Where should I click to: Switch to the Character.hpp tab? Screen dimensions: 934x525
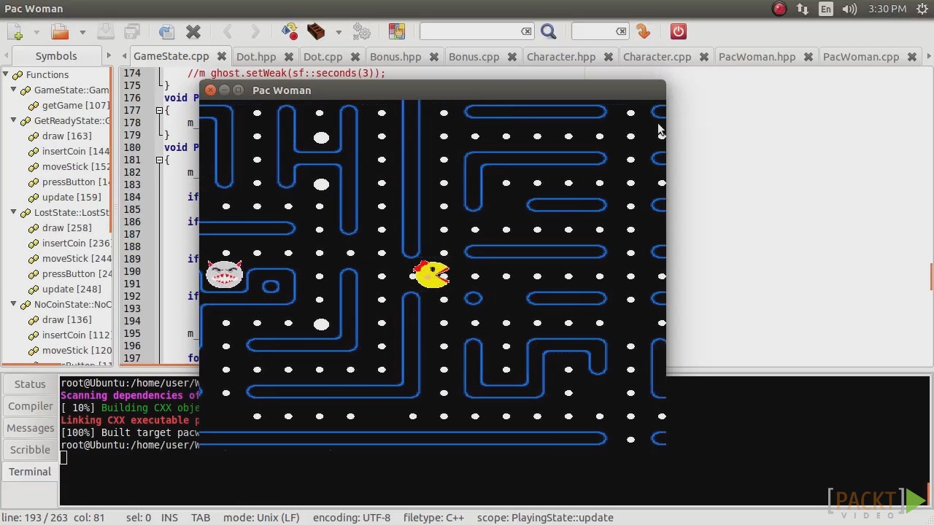[561, 56]
